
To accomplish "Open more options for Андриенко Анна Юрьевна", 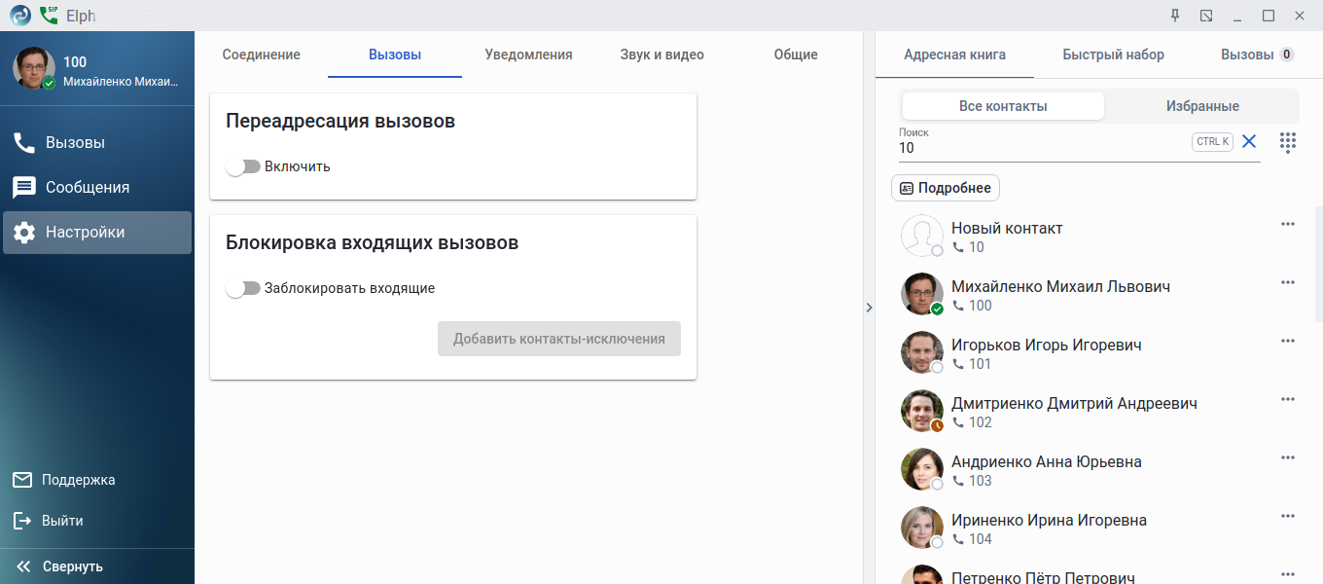I will 1288,458.
